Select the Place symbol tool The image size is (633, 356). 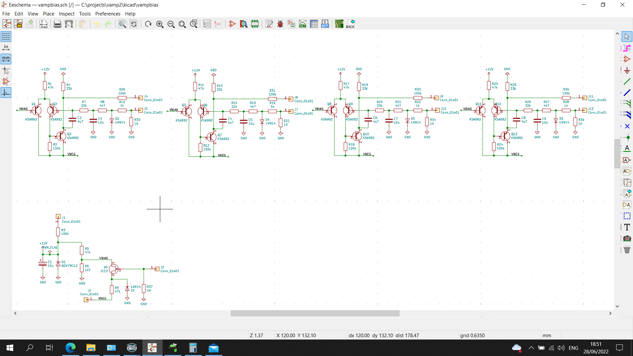(627, 59)
